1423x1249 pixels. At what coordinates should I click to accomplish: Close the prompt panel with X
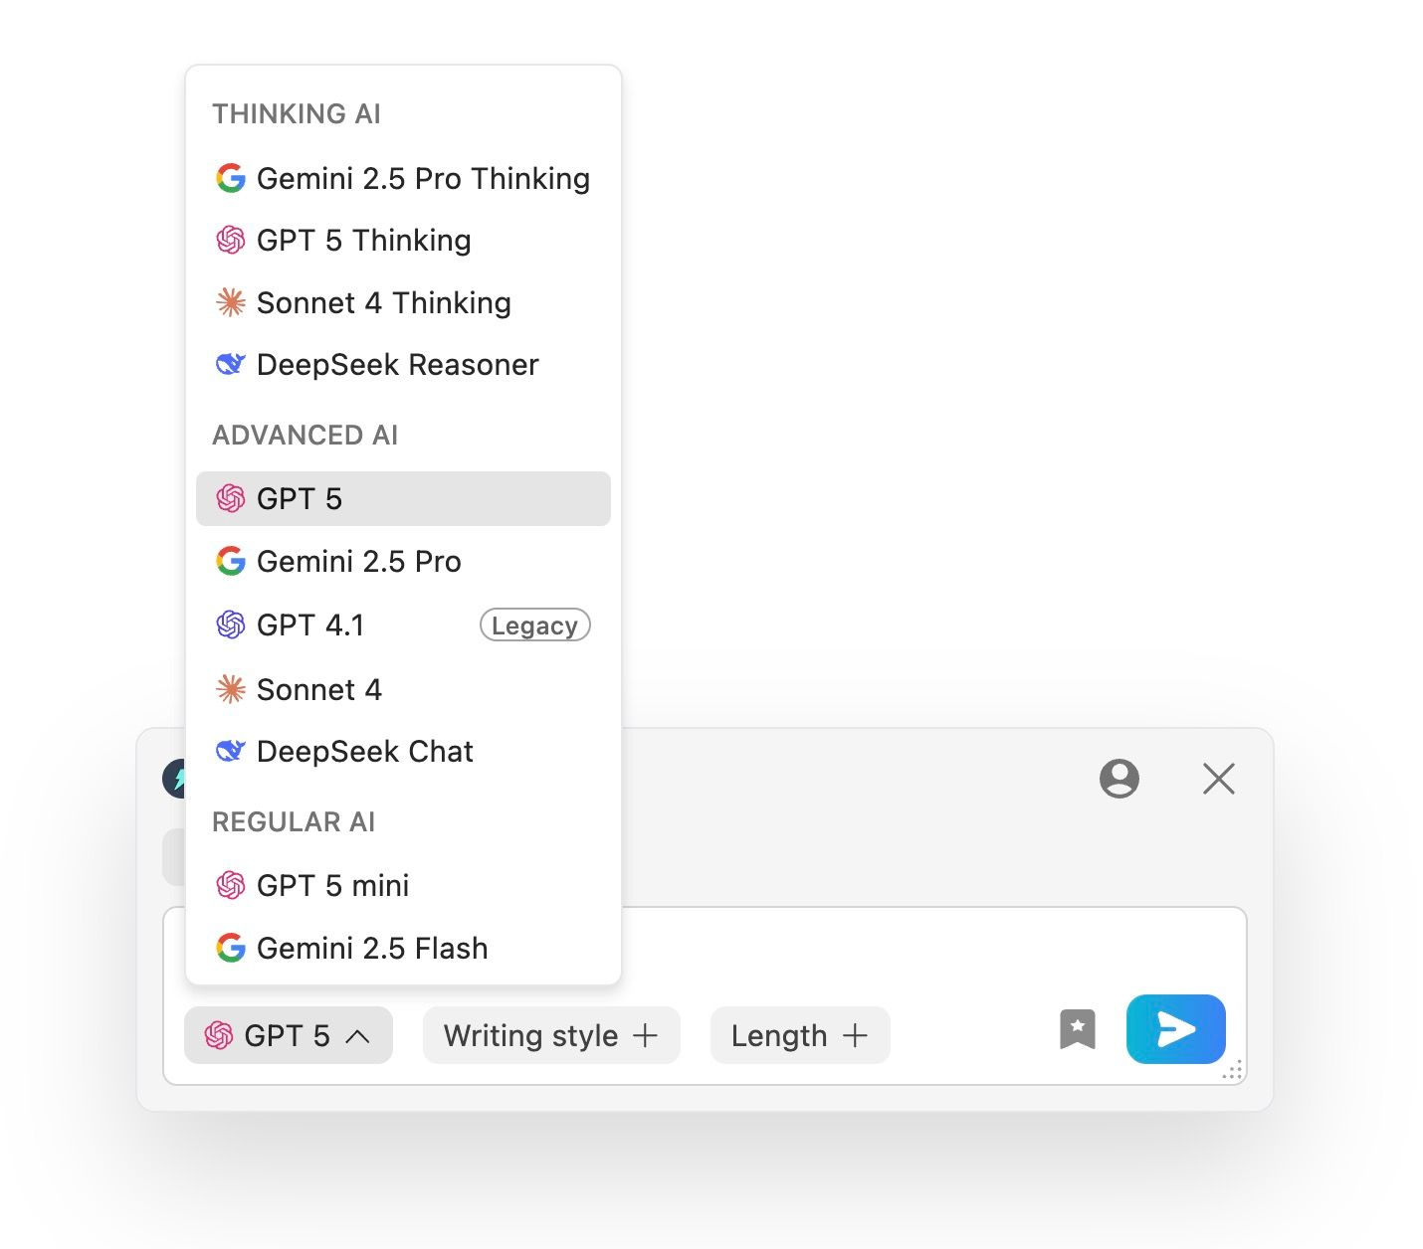point(1218,779)
